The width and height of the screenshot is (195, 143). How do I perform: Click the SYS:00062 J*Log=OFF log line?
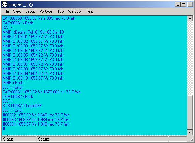(x=22, y=106)
